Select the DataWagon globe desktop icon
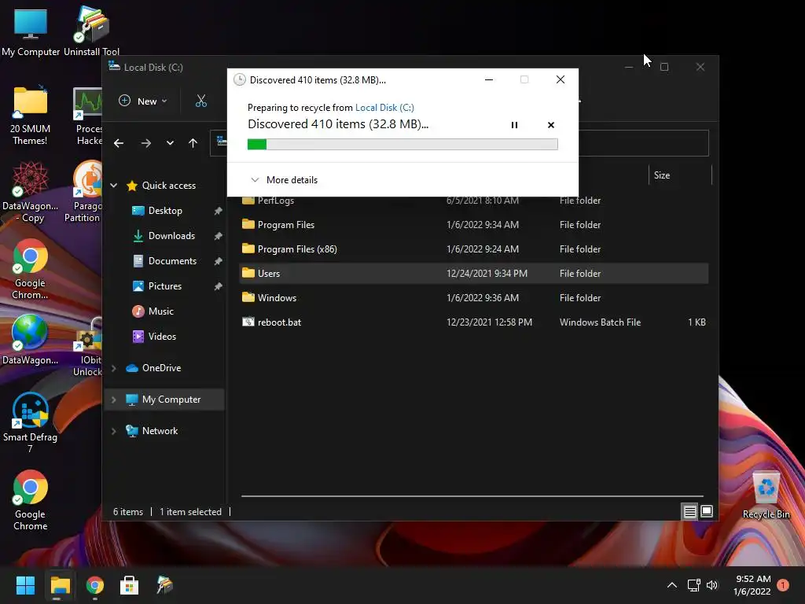Image resolution: width=805 pixels, height=604 pixels. click(31, 340)
